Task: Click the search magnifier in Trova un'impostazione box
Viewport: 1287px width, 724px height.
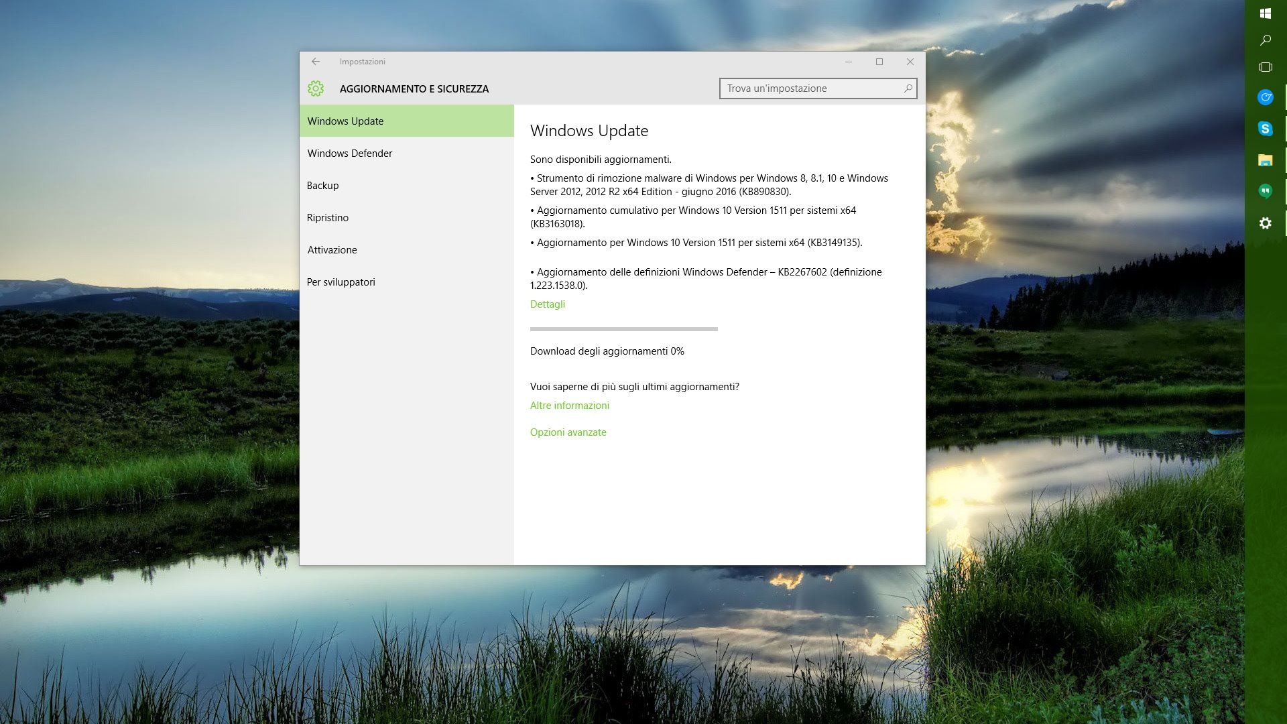Action: (x=908, y=88)
